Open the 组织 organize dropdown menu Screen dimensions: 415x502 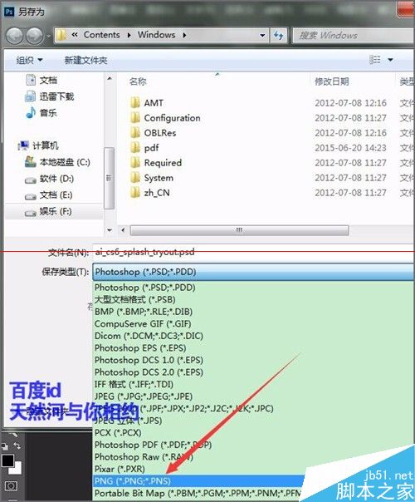[x=29, y=60]
